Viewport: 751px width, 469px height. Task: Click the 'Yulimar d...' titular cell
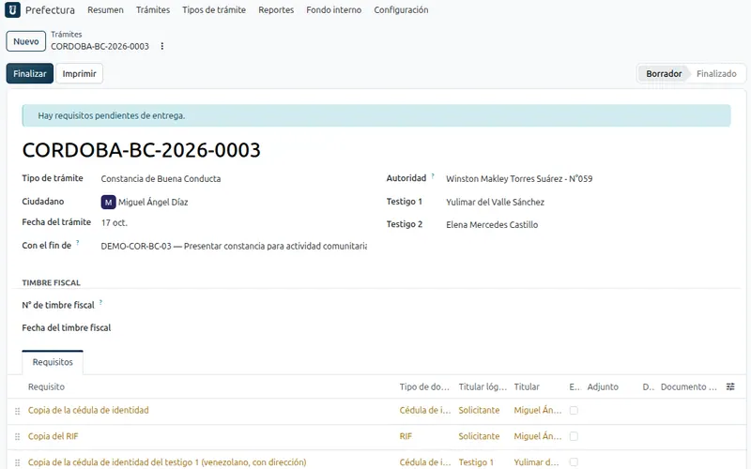click(x=536, y=462)
